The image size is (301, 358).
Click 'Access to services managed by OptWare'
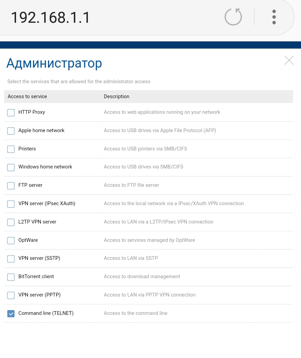(149, 240)
